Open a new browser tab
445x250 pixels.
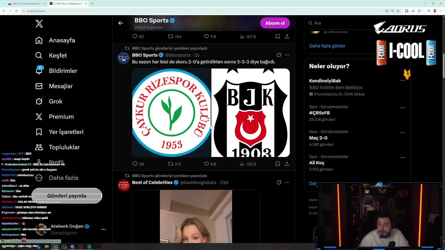tap(92, 3)
